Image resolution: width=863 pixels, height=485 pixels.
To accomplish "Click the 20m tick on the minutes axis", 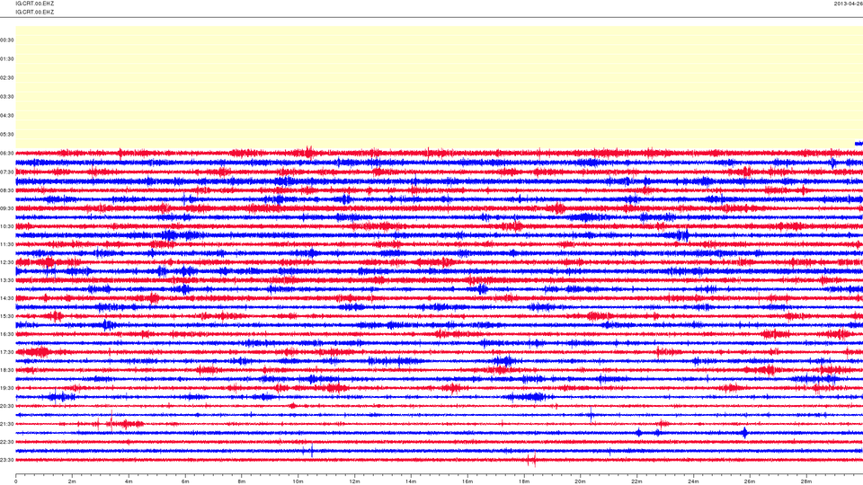I will point(580,481).
